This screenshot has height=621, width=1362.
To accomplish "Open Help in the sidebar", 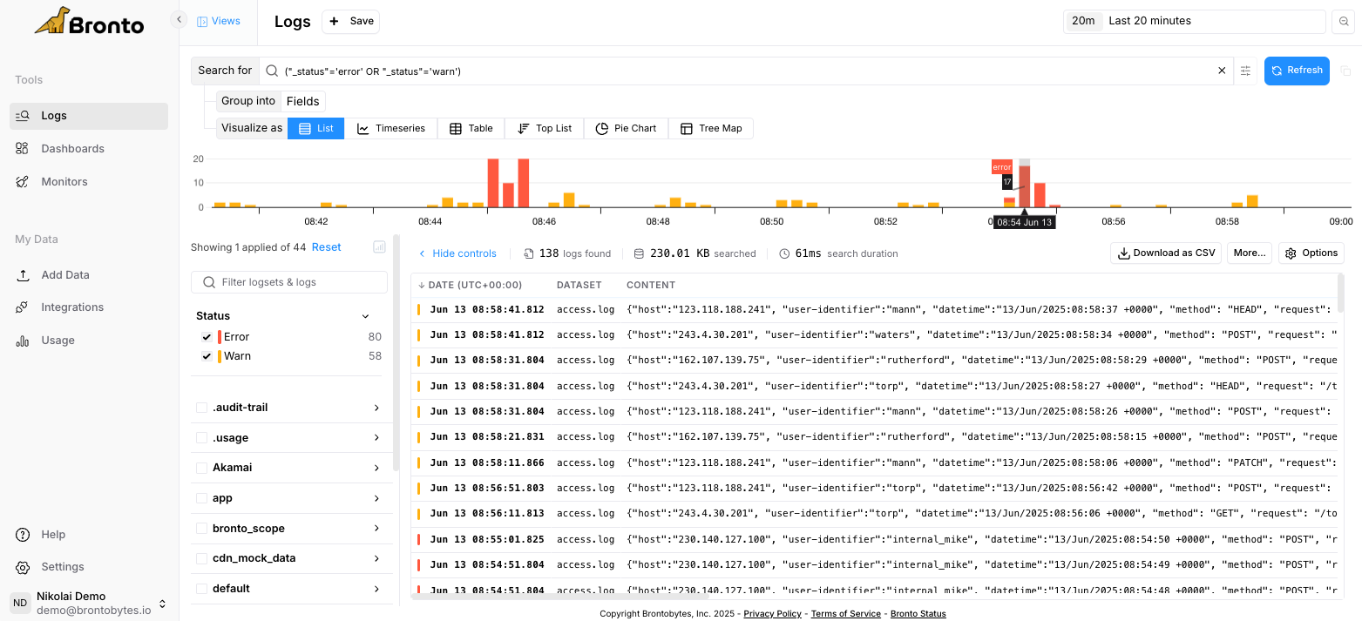I will click(89, 535).
